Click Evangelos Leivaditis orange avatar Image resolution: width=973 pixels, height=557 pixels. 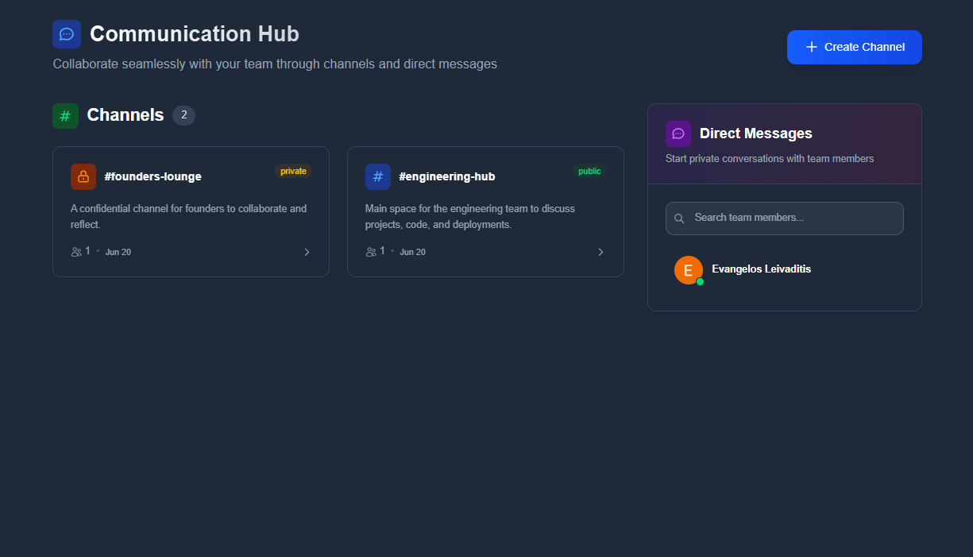click(x=689, y=270)
